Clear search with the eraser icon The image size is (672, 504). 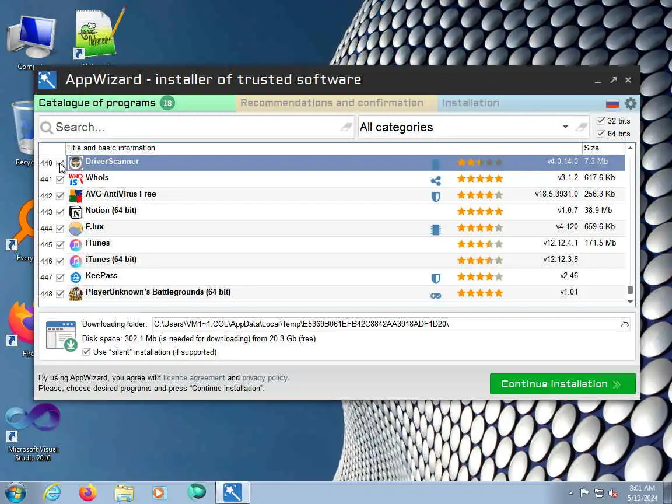(x=346, y=127)
